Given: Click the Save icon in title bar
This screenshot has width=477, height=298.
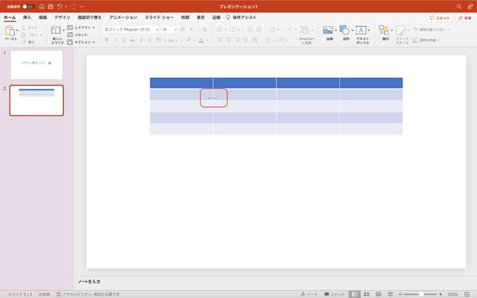Looking at the screenshot, I should (x=50, y=6).
